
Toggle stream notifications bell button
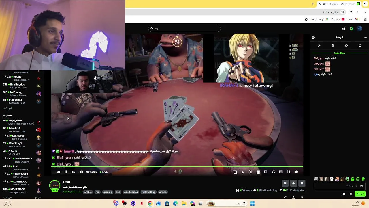pos(293,183)
